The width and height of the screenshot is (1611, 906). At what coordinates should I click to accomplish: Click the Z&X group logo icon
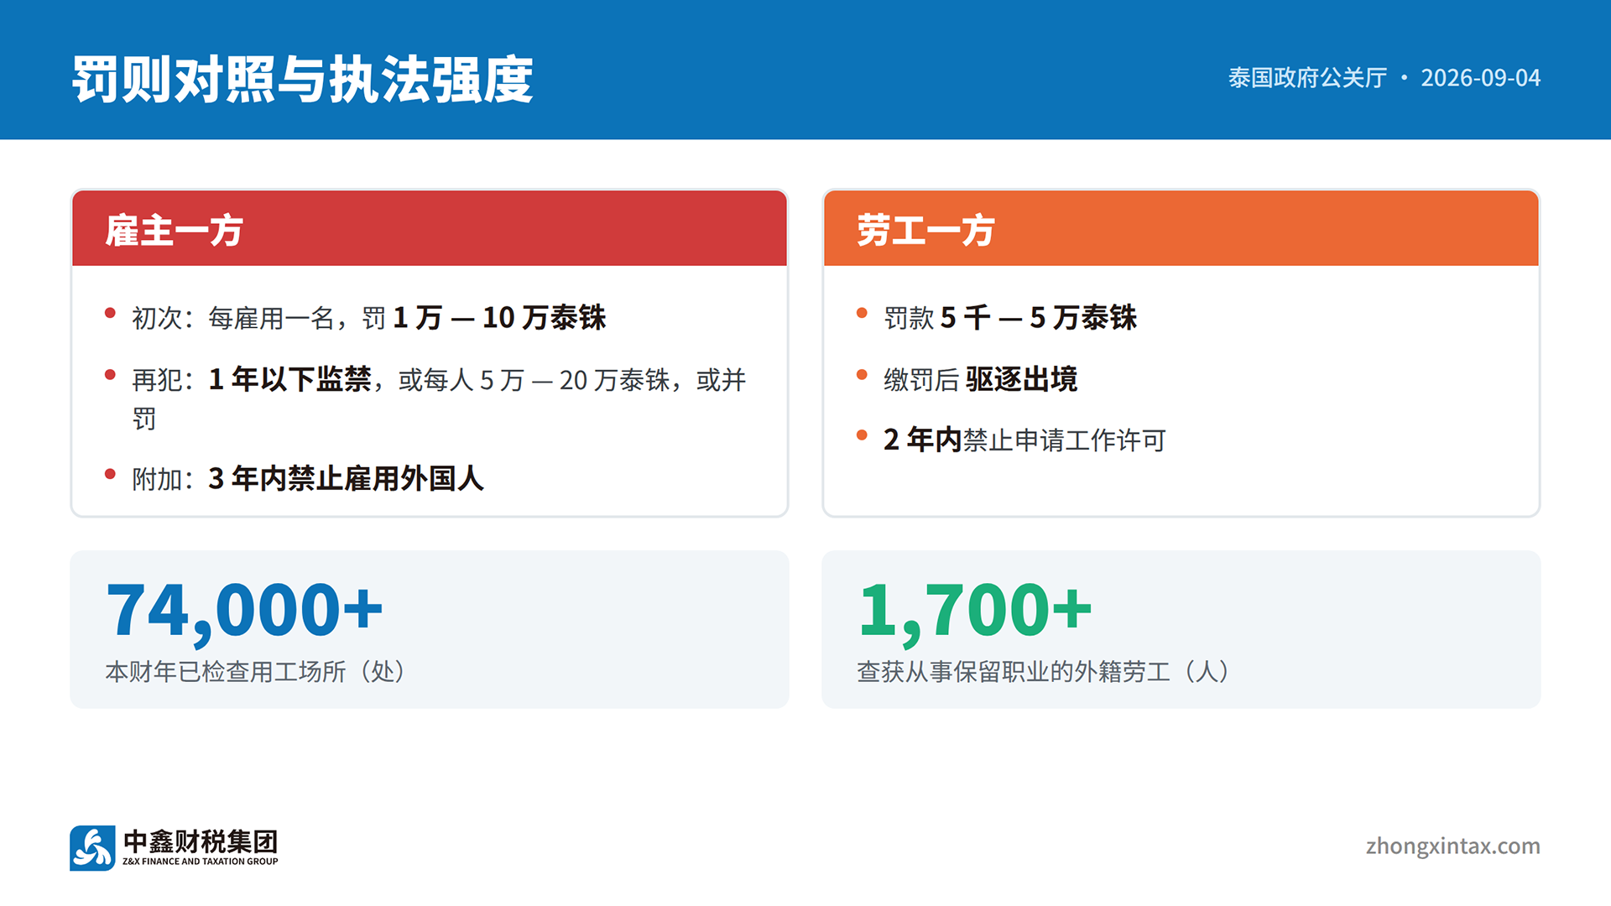pos(92,848)
